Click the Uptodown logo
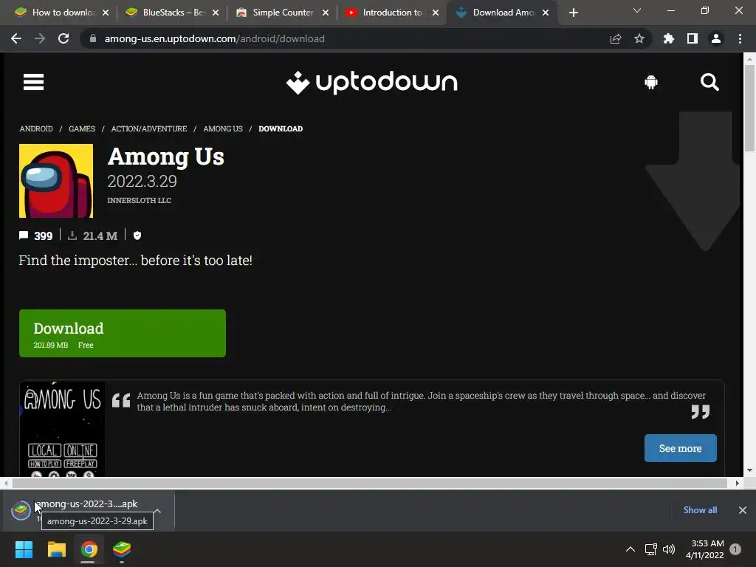The height and width of the screenshot is (567, 756). pyautogui.click(x=372, y=83)
